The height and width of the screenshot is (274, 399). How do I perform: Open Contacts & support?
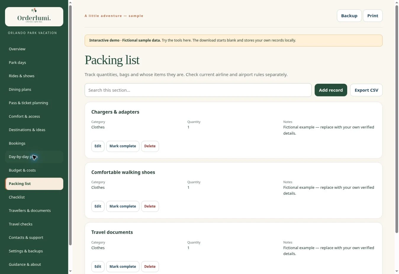point(34,238)
